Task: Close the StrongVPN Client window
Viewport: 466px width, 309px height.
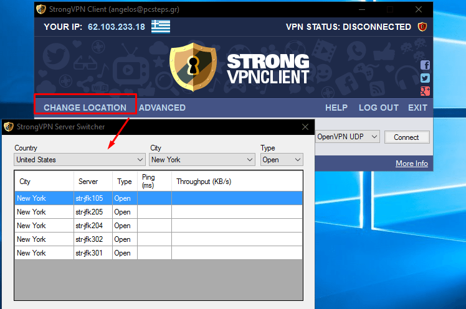Action: click(419, 9)
